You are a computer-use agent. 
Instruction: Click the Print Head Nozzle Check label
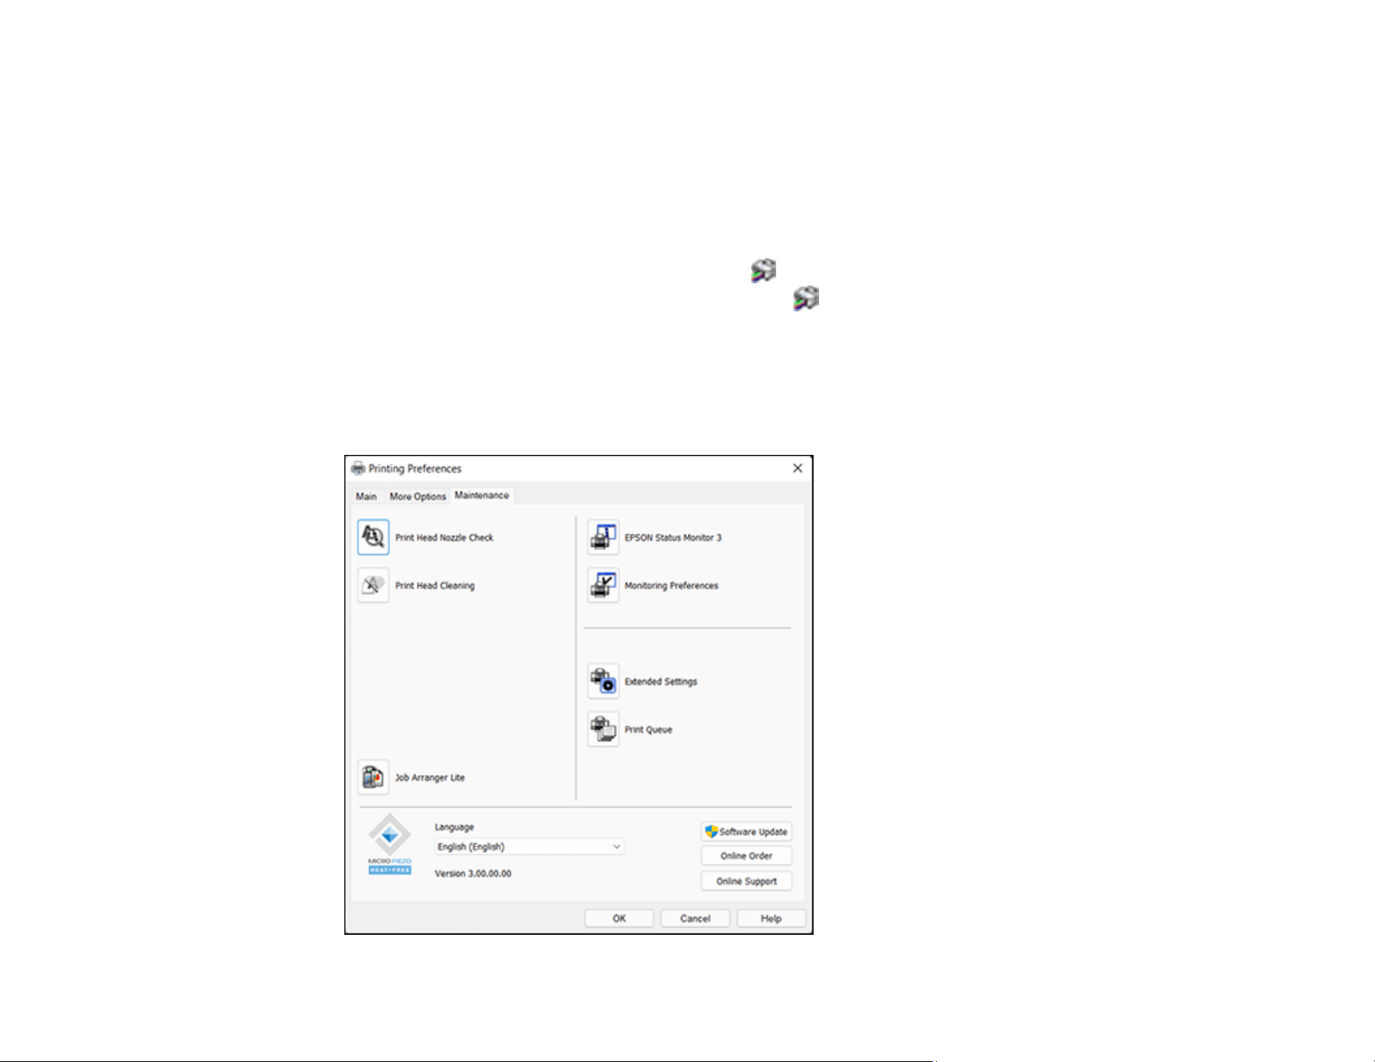(x=444, y=538)
